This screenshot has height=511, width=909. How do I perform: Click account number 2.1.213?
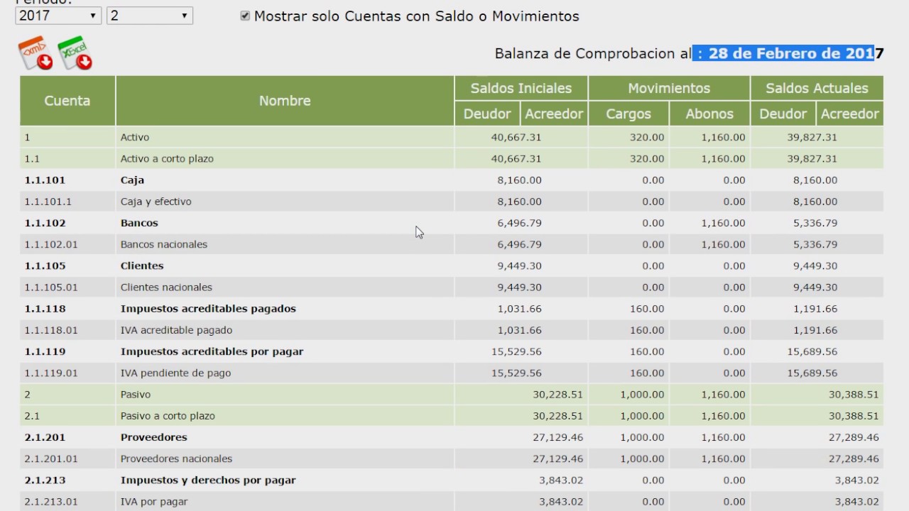tap(45, 480)
